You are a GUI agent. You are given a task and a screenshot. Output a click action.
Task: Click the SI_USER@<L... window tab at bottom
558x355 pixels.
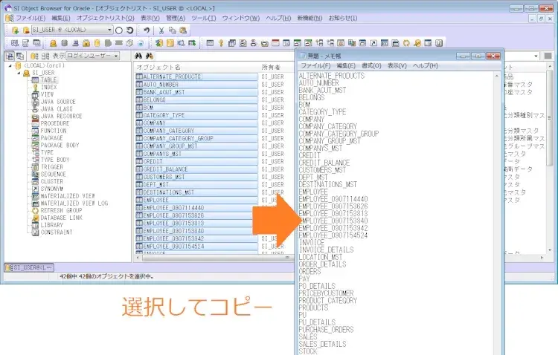point(29,267)
